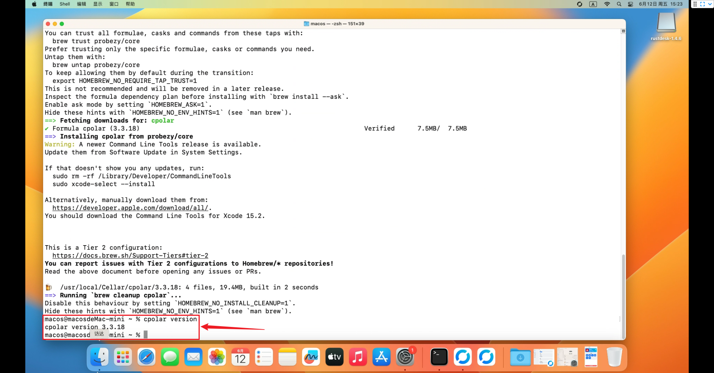Viewport: 714px width, 373px height.
Task: Click the split pane button above the scrollbar
Action: pyautogui.click(x=623, y=31)
